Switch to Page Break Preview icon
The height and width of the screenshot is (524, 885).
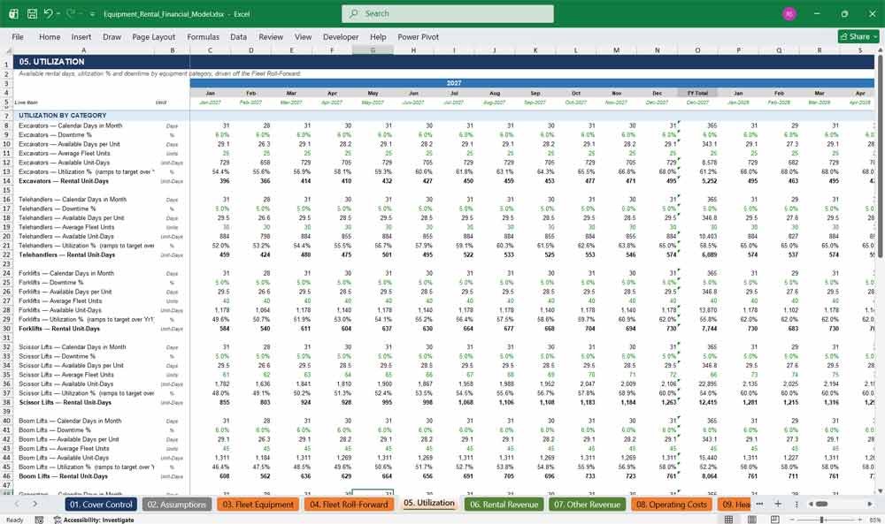pos(775,520)
